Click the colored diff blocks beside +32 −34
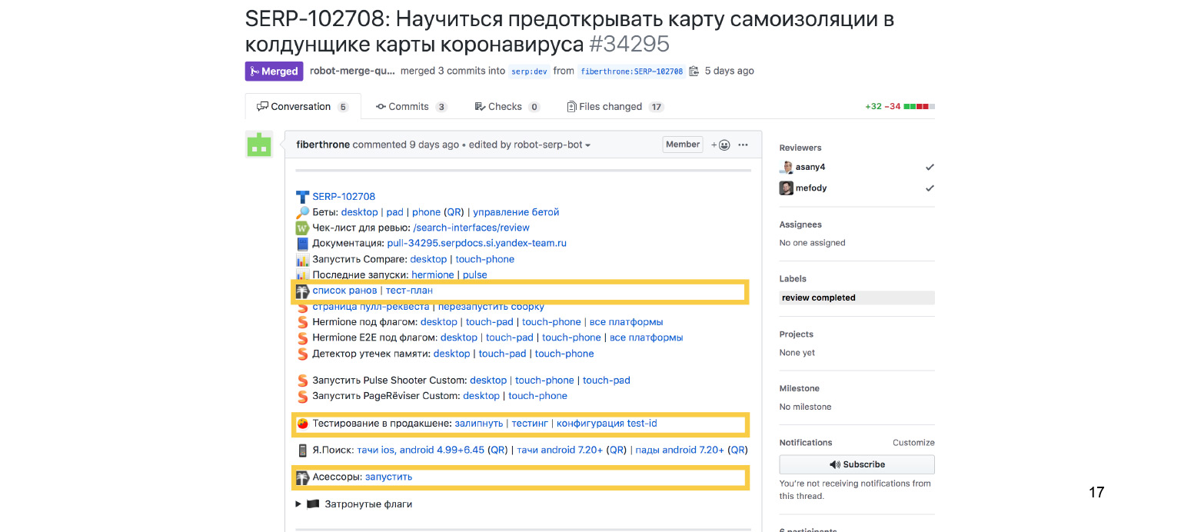Screen dimensions: 1181x532 tap(920, 106)
